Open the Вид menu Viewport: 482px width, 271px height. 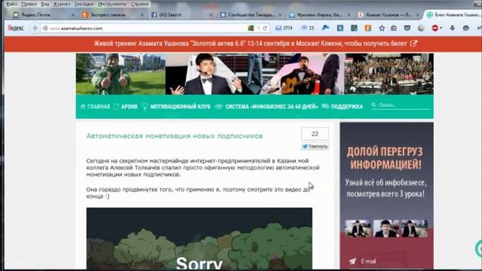pyautogui.click(x=45, y=4)
